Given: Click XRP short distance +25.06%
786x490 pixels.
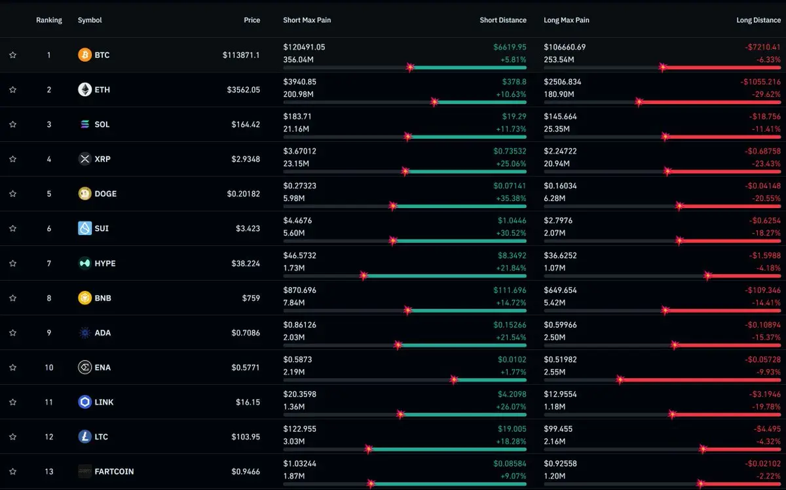Looking at the screenshot, I should [511, 164].
